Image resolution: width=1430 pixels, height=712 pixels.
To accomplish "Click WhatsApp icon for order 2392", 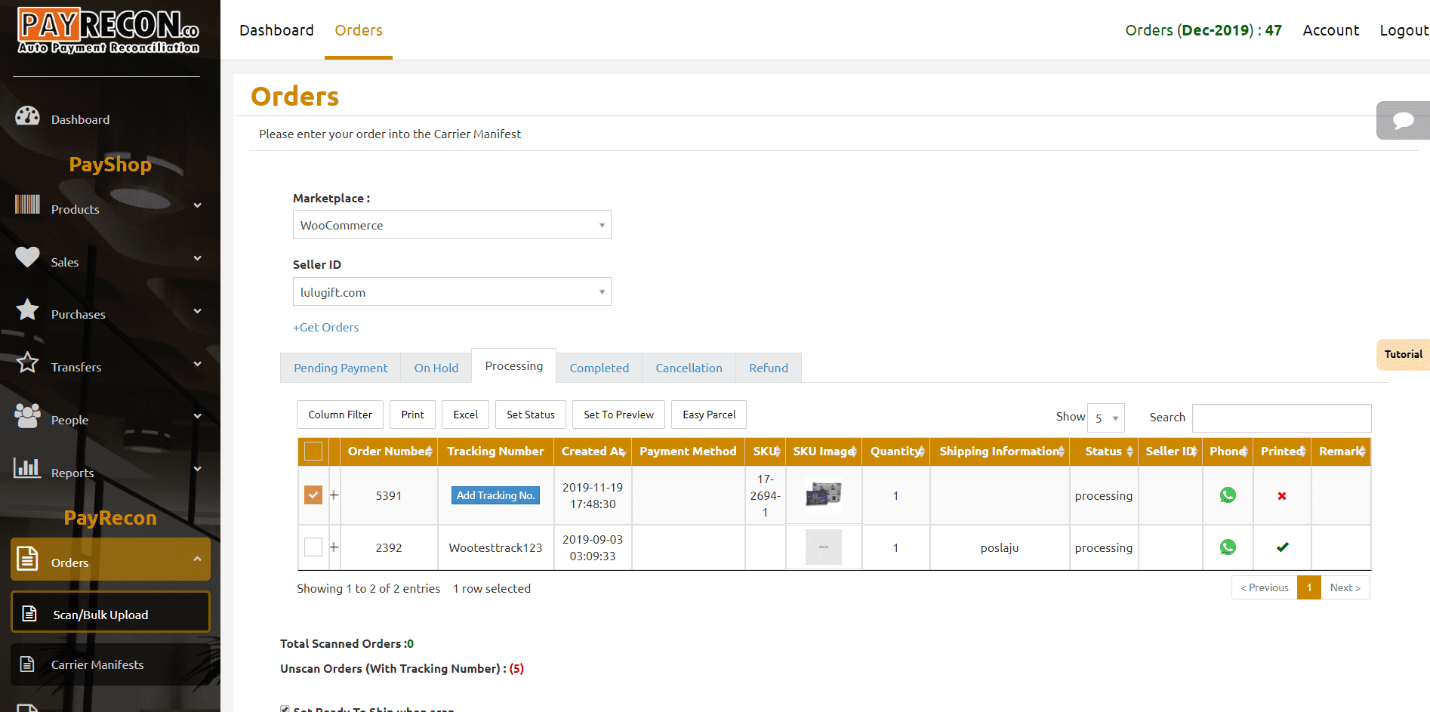I will pos(1228,547).
